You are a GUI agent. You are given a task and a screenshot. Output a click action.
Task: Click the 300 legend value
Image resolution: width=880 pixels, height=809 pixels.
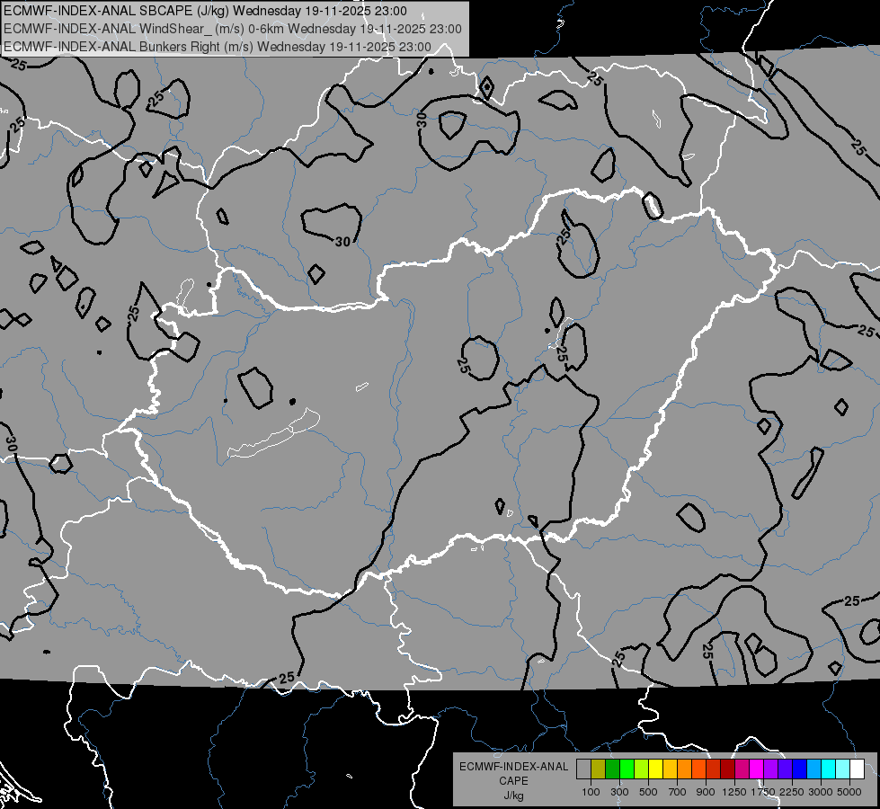click(x=619, y=792)
